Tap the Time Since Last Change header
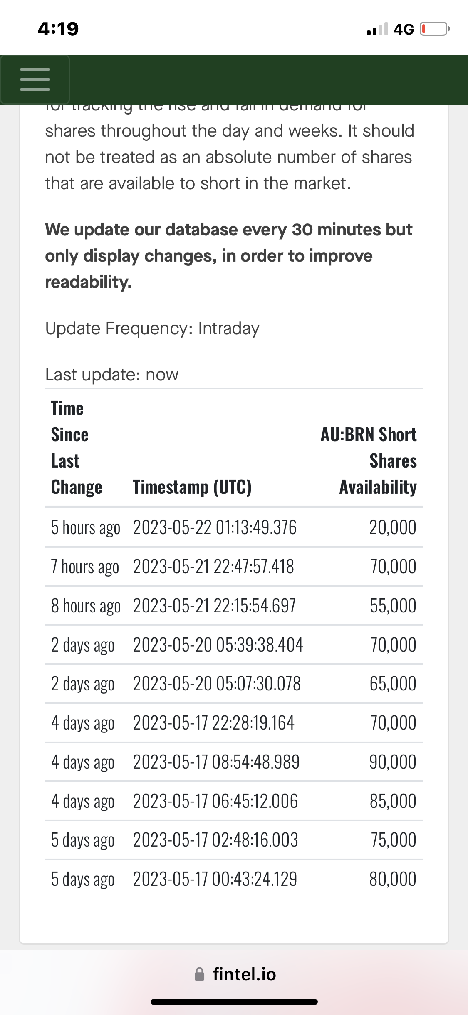The image size is (468, 1015). coord(77,448)
